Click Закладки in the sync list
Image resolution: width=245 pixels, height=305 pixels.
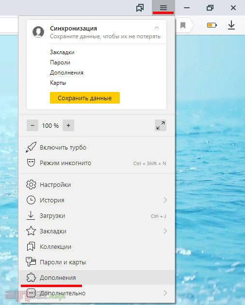coord(62,52)
